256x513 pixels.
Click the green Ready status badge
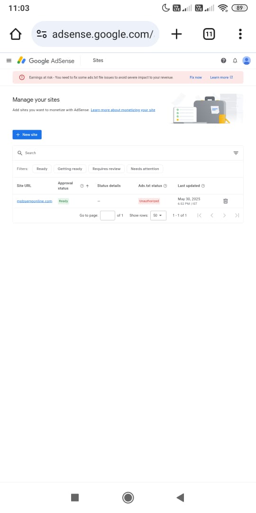click(x=64, y=201)
